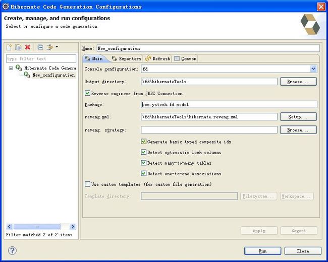The image size is (328, 262).
Task: Uncheck Detect one-to-one associations
Action: (143, 173)
